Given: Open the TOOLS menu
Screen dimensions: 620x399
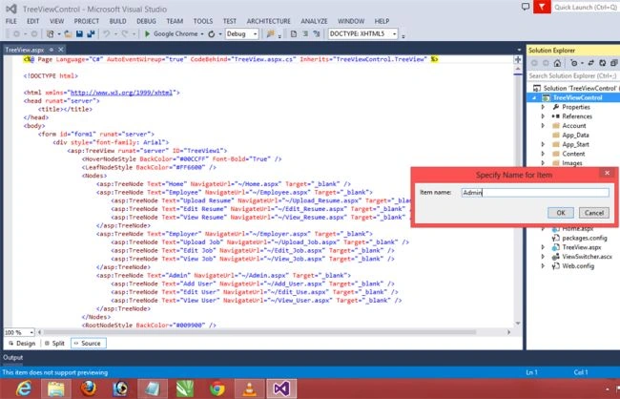Looking at the screenshot, I should click(x=203, y=21).
